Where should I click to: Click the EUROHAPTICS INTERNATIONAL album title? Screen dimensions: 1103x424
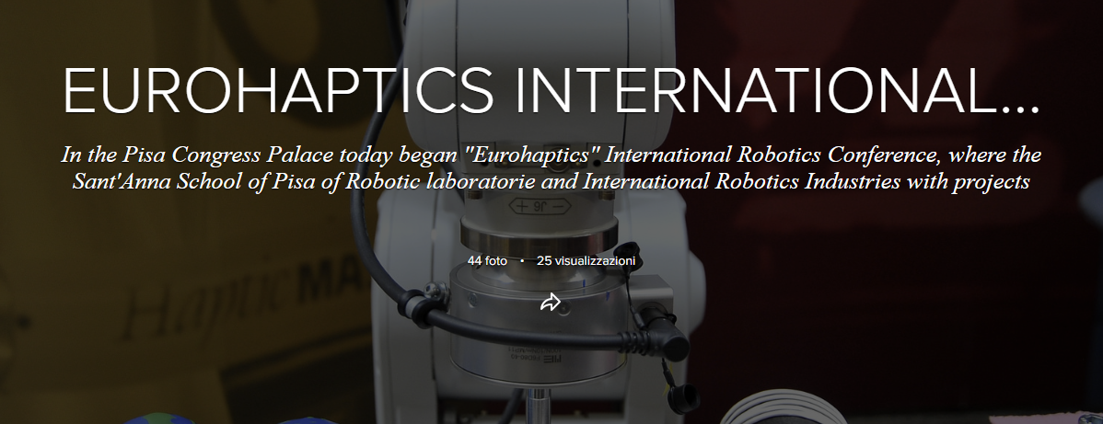(x=551, y=91)
